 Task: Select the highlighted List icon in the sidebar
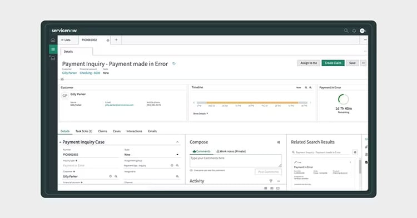click(x=53, y=49)
